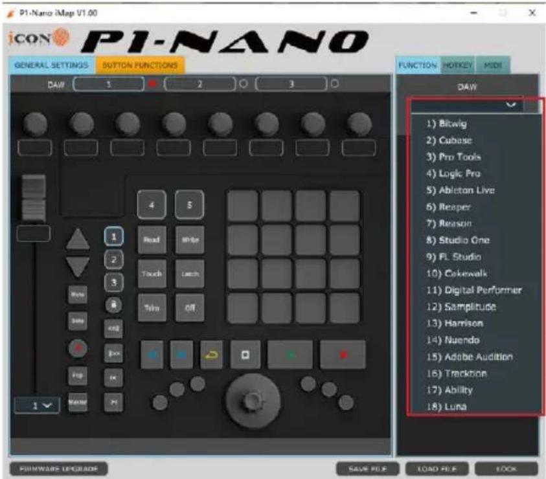Pick Adobe Audition in the DAW list

[x=470, y=357]
